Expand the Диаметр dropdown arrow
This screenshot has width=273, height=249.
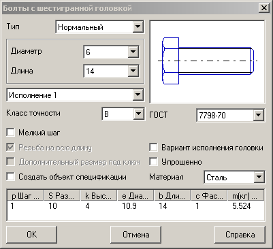click(x=133, y=52)
